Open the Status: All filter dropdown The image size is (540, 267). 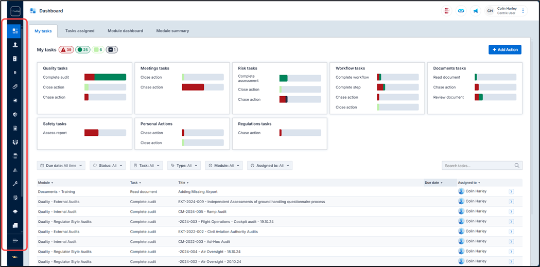click(108, 166)
